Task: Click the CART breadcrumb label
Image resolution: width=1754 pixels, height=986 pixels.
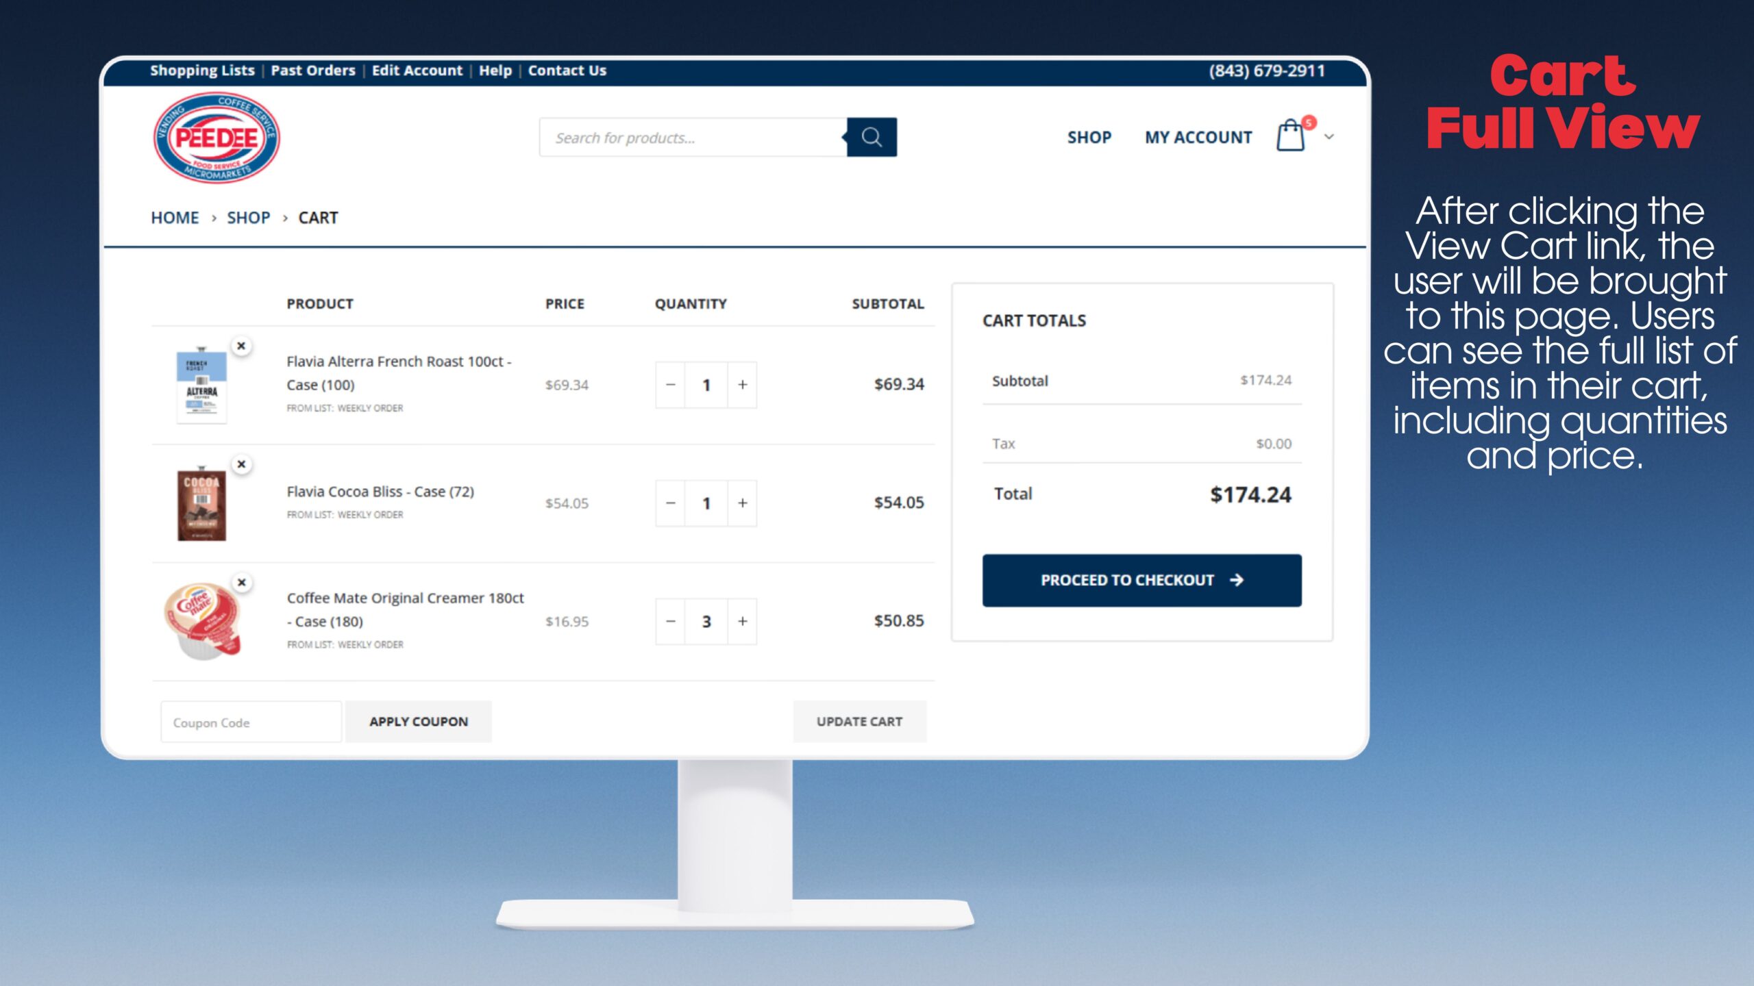Action: (318, 218)
